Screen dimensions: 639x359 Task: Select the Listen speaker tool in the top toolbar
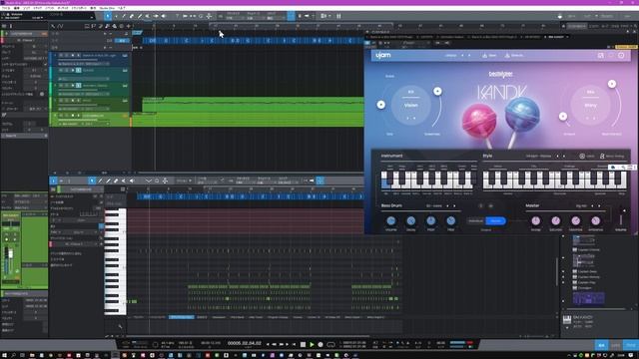[164, 16]
